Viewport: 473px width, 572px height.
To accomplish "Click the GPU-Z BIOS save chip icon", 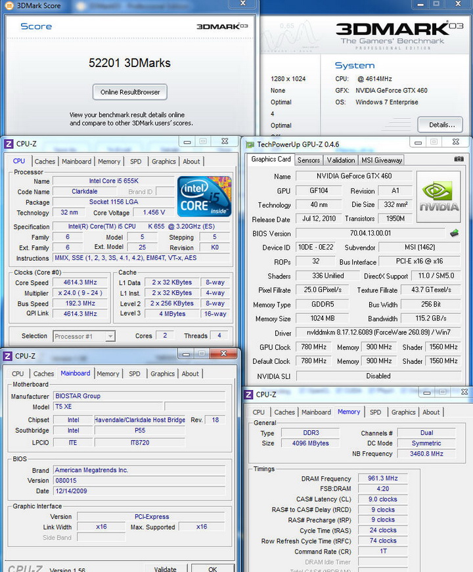I will tap(454, 233).
